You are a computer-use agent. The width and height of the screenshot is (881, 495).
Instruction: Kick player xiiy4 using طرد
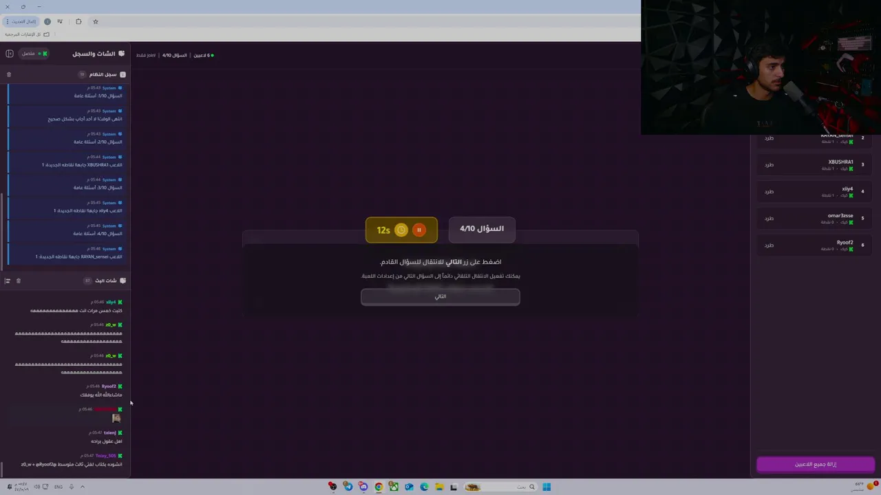pos(769,192)
